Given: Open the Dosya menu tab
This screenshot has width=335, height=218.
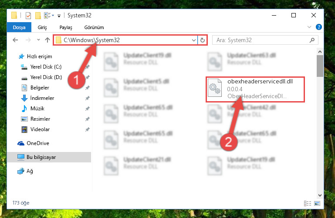Looking at the screenshot, I should (x=19, y=27).
